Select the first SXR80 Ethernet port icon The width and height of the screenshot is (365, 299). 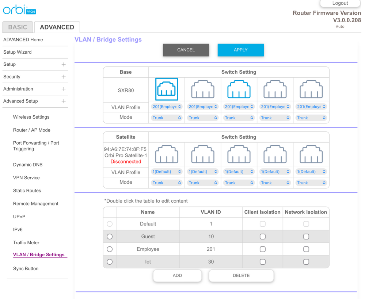(167, 89)
